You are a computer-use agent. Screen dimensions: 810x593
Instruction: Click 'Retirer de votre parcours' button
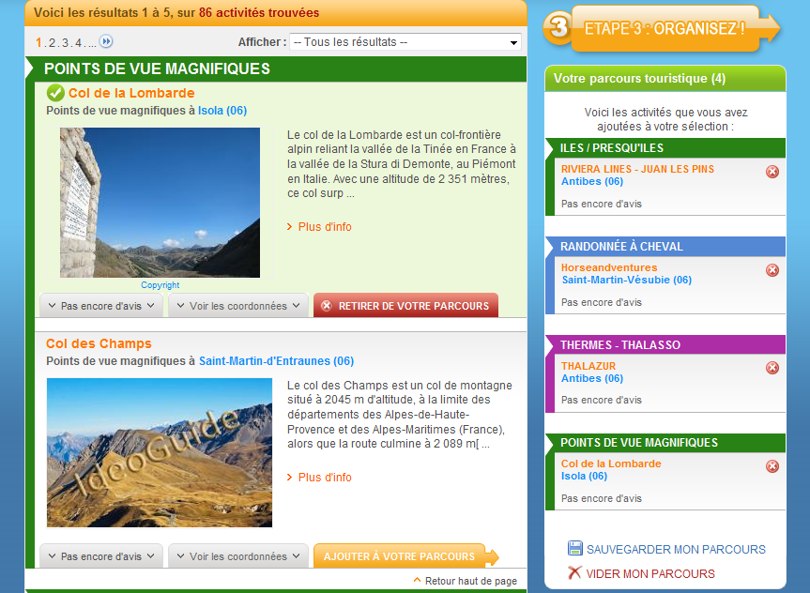(405, 306)
